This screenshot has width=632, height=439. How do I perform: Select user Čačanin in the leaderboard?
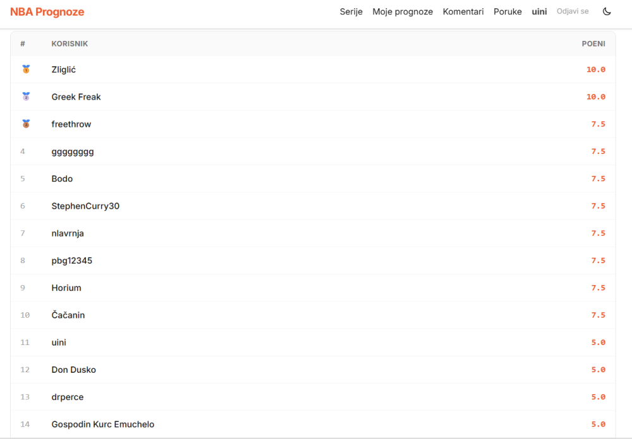68,315
